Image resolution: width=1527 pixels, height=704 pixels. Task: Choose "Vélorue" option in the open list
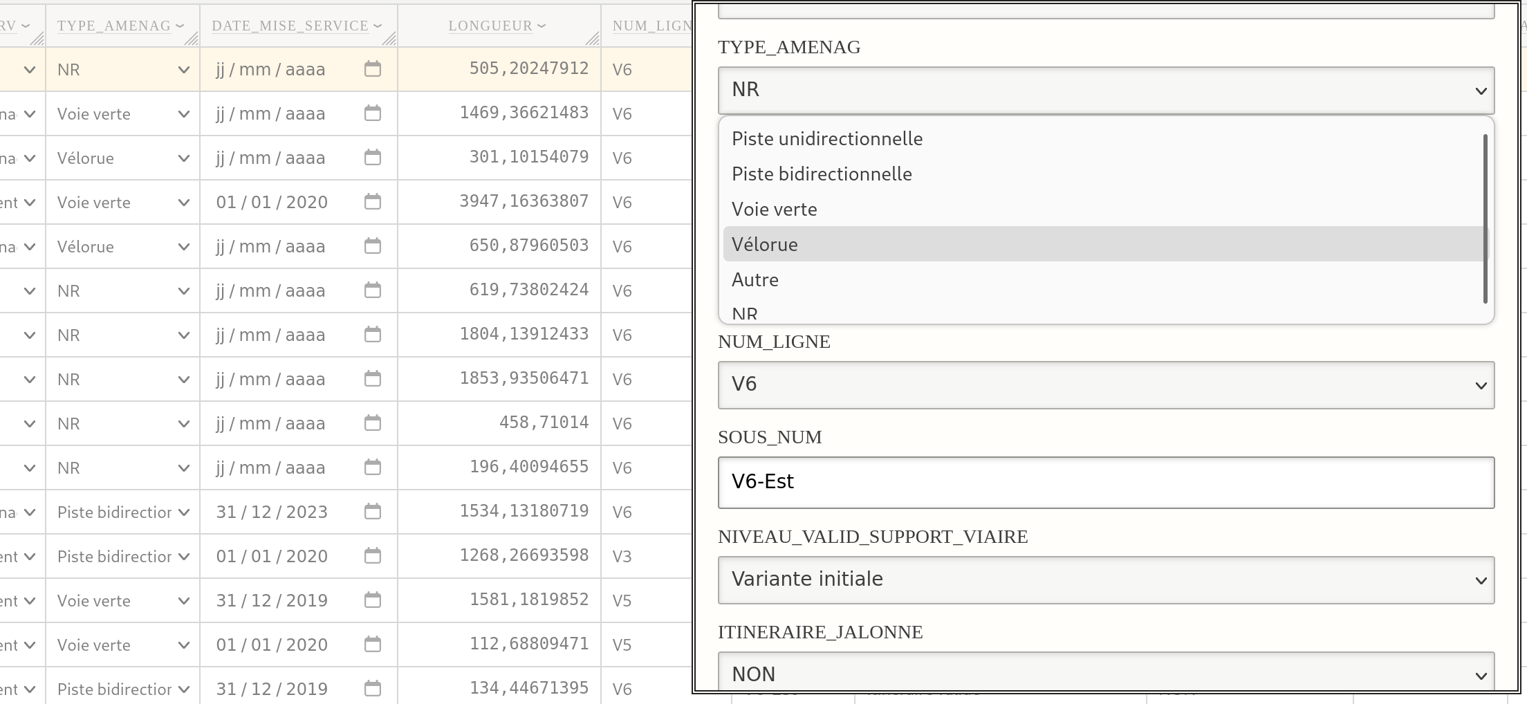[x=765, y=245]
